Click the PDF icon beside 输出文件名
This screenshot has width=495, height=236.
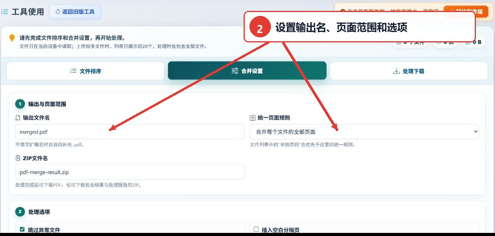pos(18,118)
